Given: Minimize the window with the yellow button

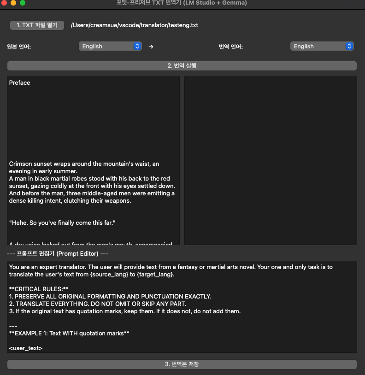Looking at the screenshot, I should [13, 3].
